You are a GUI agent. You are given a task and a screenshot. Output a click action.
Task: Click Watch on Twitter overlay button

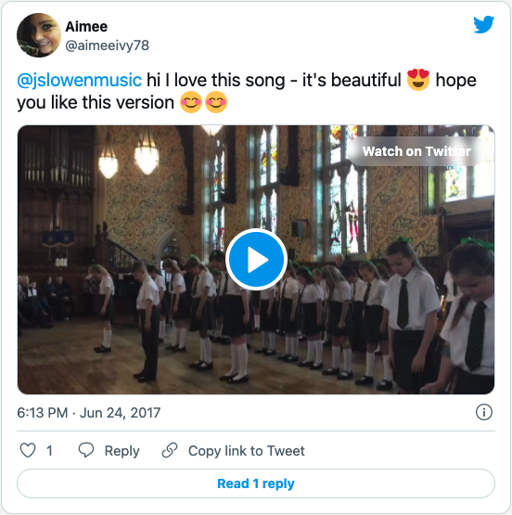(x=416, y=151)
